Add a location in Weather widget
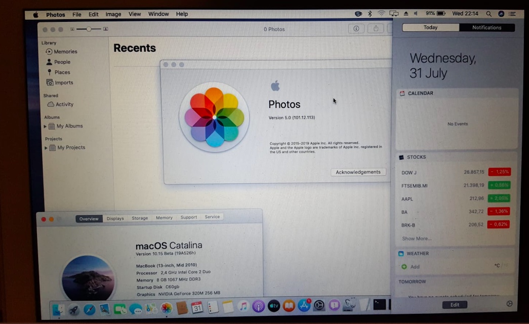 [411, 267]
